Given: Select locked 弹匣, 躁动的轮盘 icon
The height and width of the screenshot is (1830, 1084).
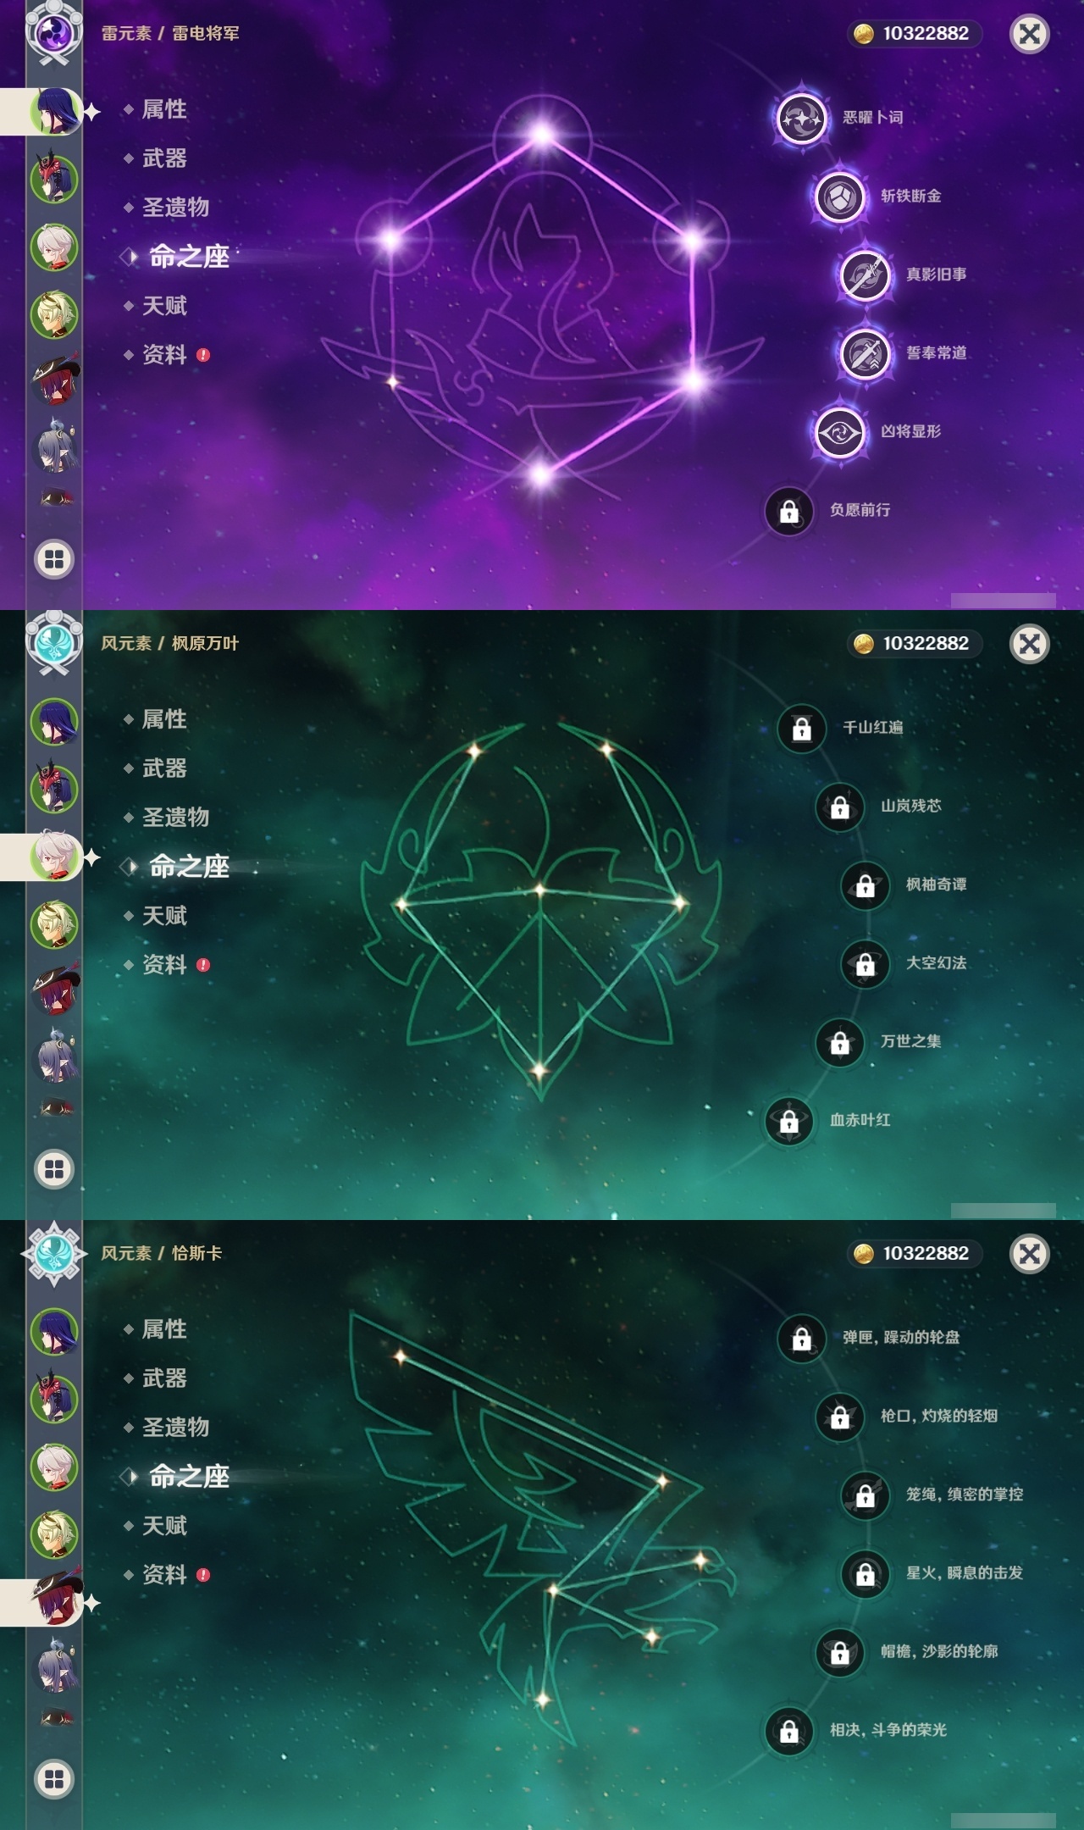Looking at the screenshot, I should click(x=801, y=1338).
